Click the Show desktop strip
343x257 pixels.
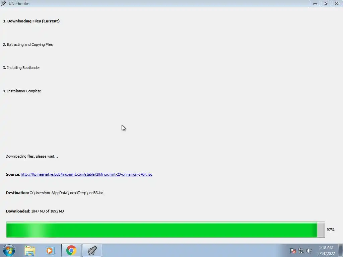coord(340,250)
